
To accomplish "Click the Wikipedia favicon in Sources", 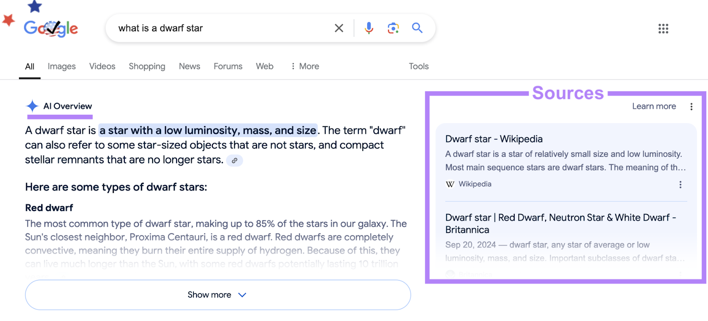I will (450, 184).
